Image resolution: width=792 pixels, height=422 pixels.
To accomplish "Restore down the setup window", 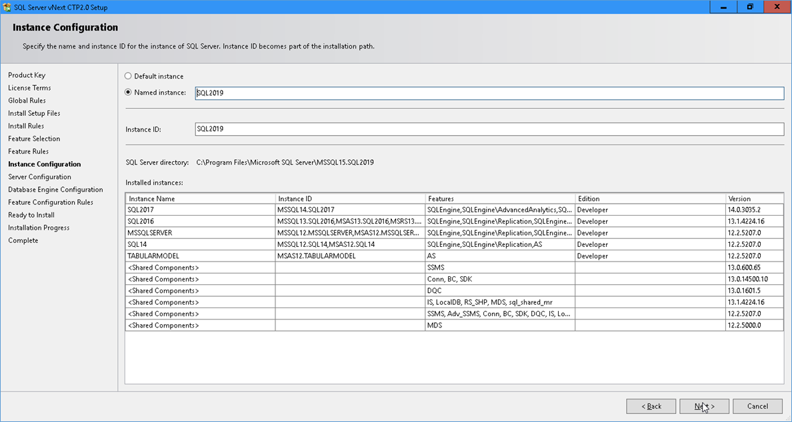I will tap(750, 7).
